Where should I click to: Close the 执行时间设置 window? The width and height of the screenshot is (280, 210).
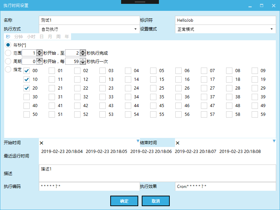click(274, 6)
